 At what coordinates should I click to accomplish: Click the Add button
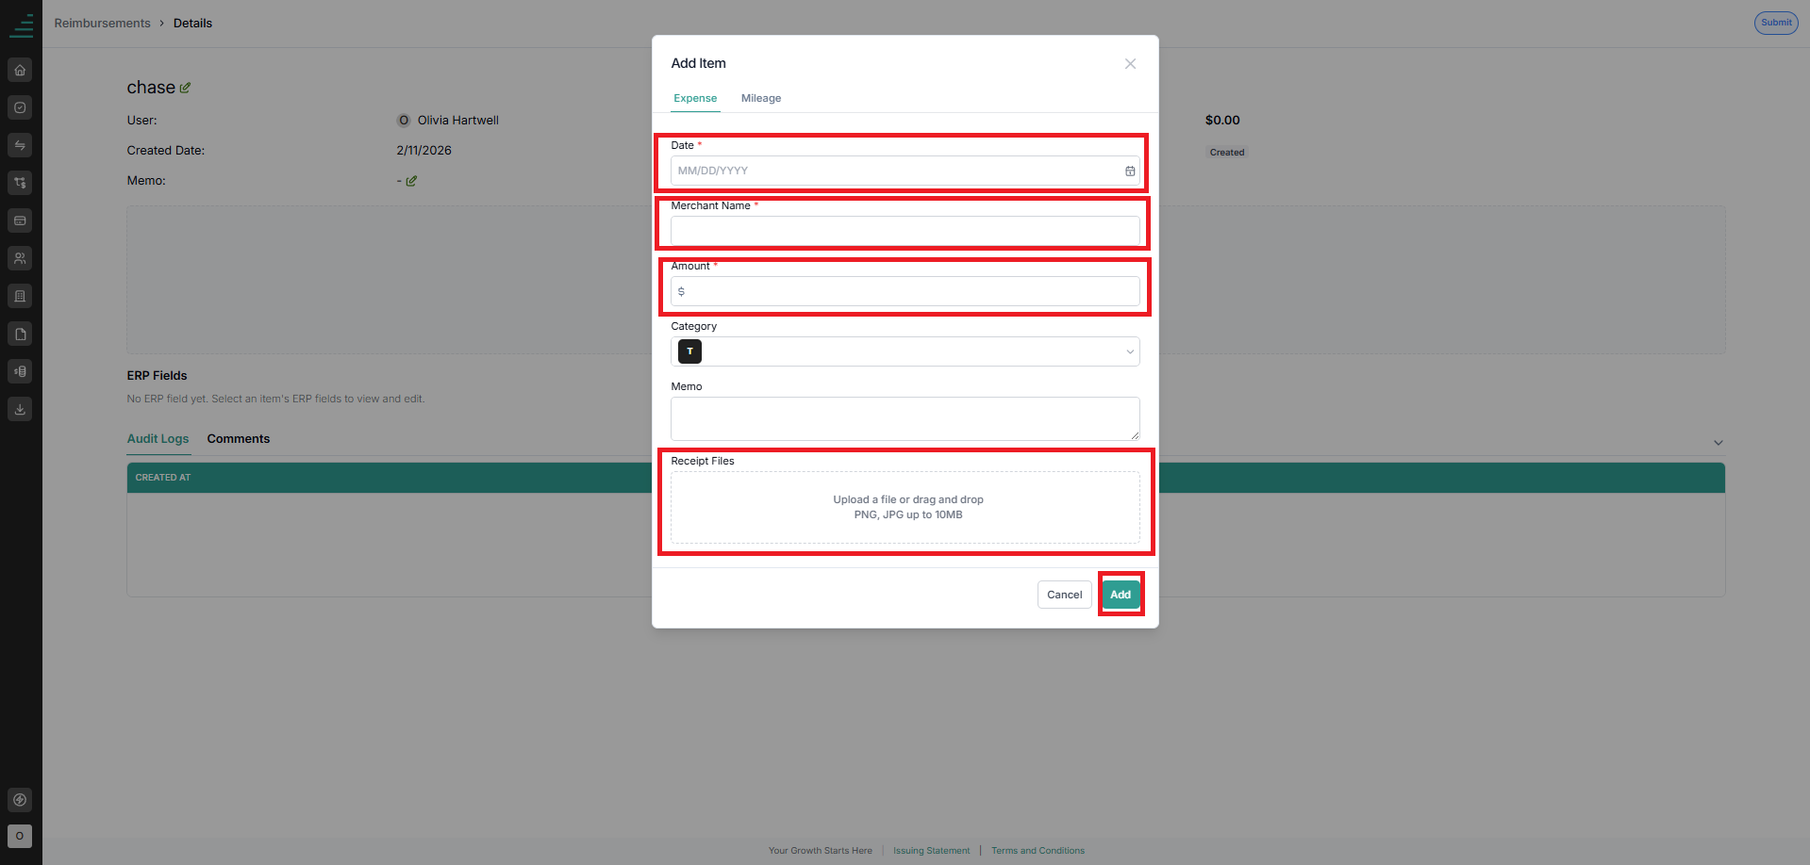pyautogui.click(x=1121, y=595)
